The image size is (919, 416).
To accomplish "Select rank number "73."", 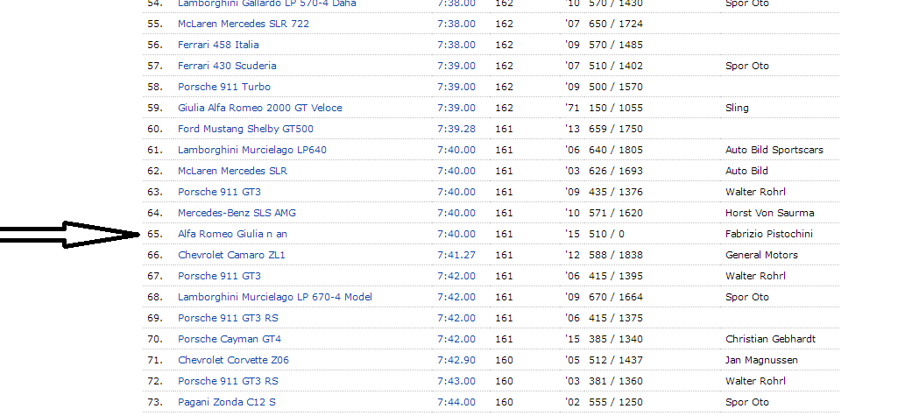I will (155, 403).
